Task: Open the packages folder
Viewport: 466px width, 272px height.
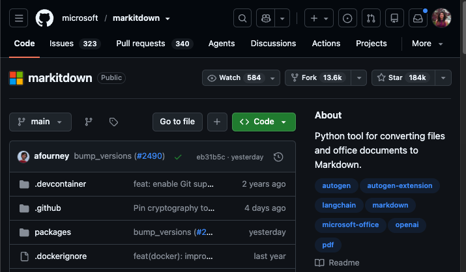Action: pyautogui.click(x=53, y=232)
